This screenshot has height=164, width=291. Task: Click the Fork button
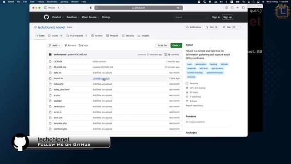[x=211, y=27]
